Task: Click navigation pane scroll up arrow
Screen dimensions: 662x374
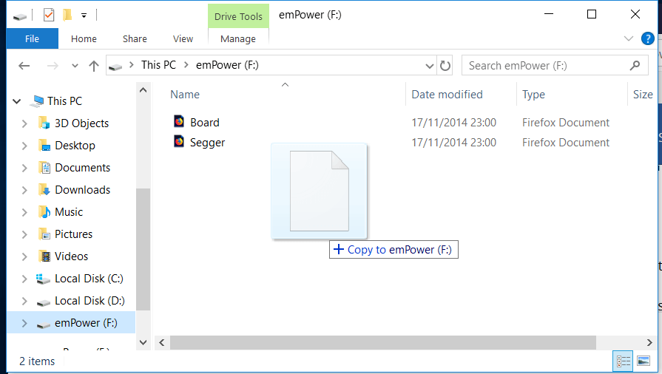Action: pyautogui.click(x=143, y=90)
